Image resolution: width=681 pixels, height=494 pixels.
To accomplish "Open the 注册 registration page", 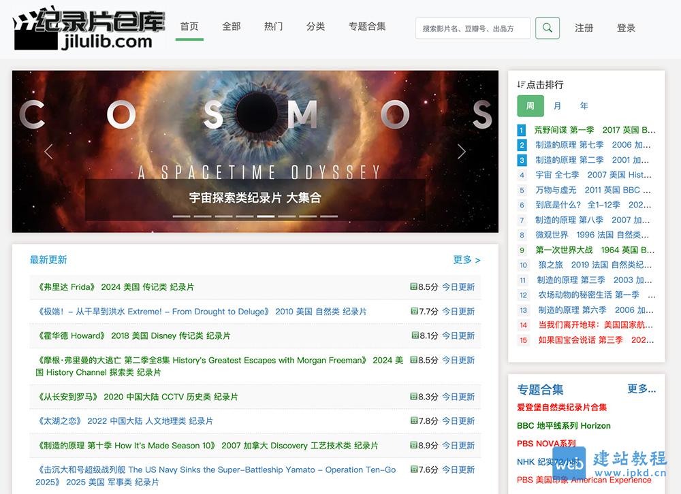I will 584,28.
